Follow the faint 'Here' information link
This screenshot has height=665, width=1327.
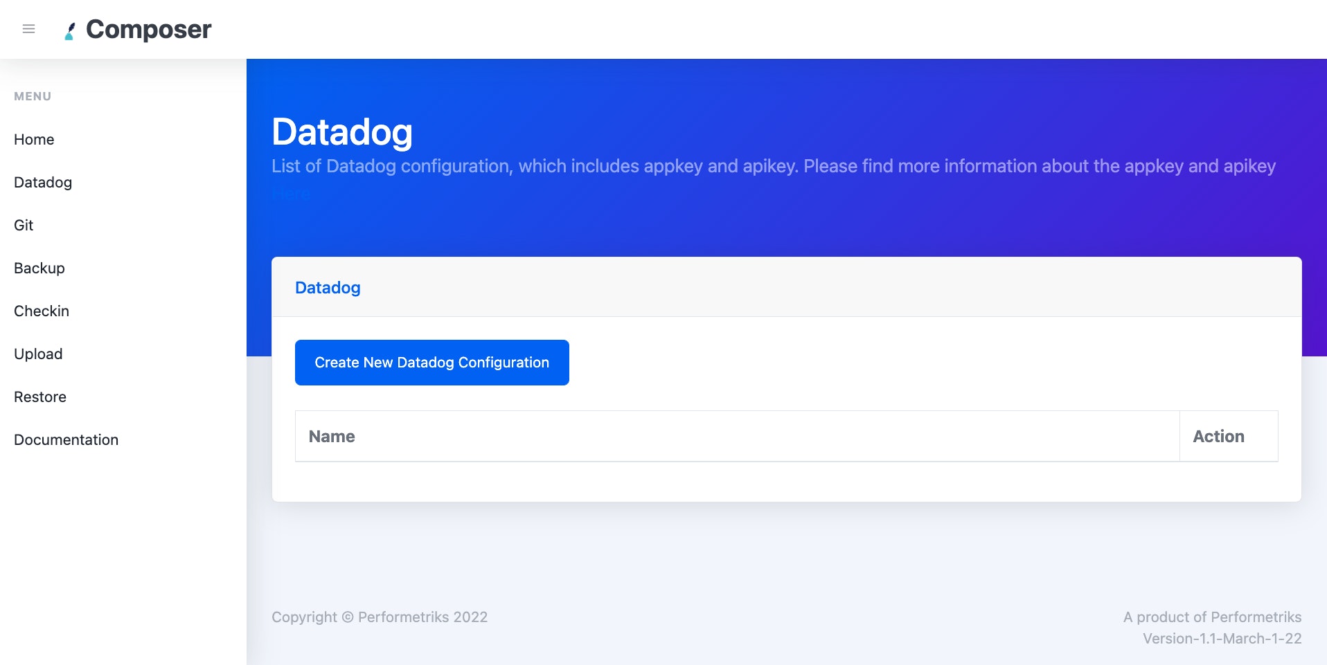click(x=291, y=194)
